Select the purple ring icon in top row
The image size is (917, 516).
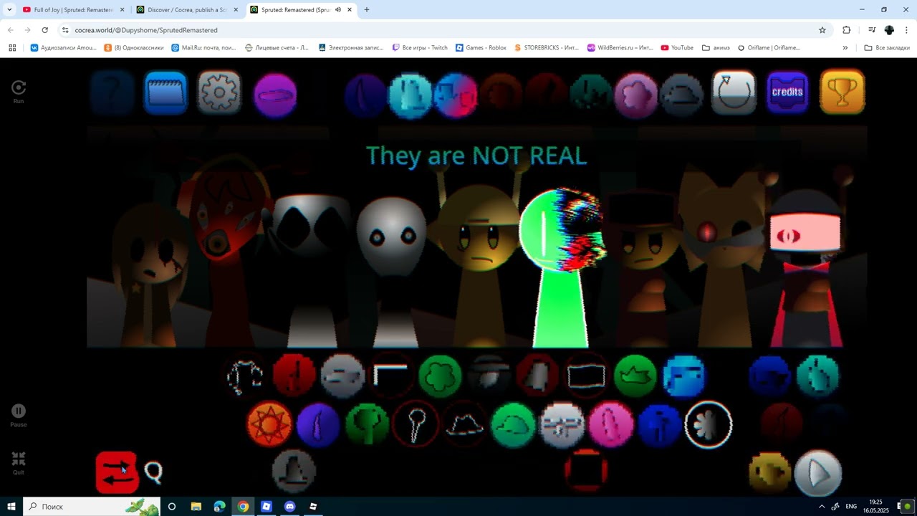point(275,94)
